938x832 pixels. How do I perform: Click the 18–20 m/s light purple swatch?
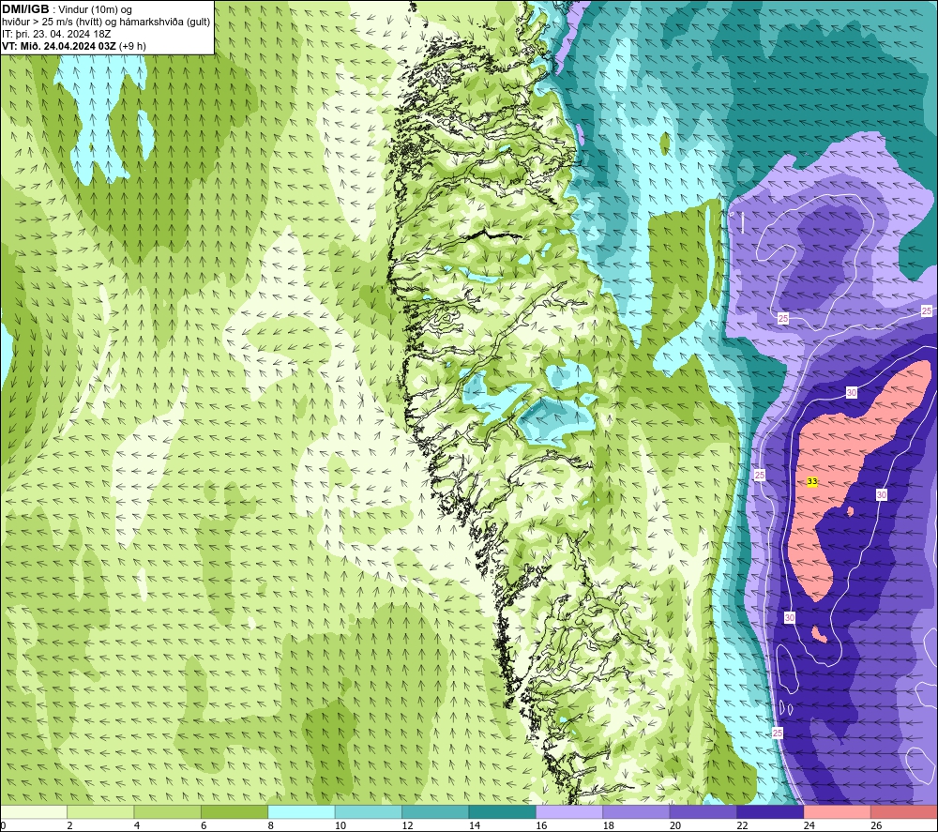point(637,811)
